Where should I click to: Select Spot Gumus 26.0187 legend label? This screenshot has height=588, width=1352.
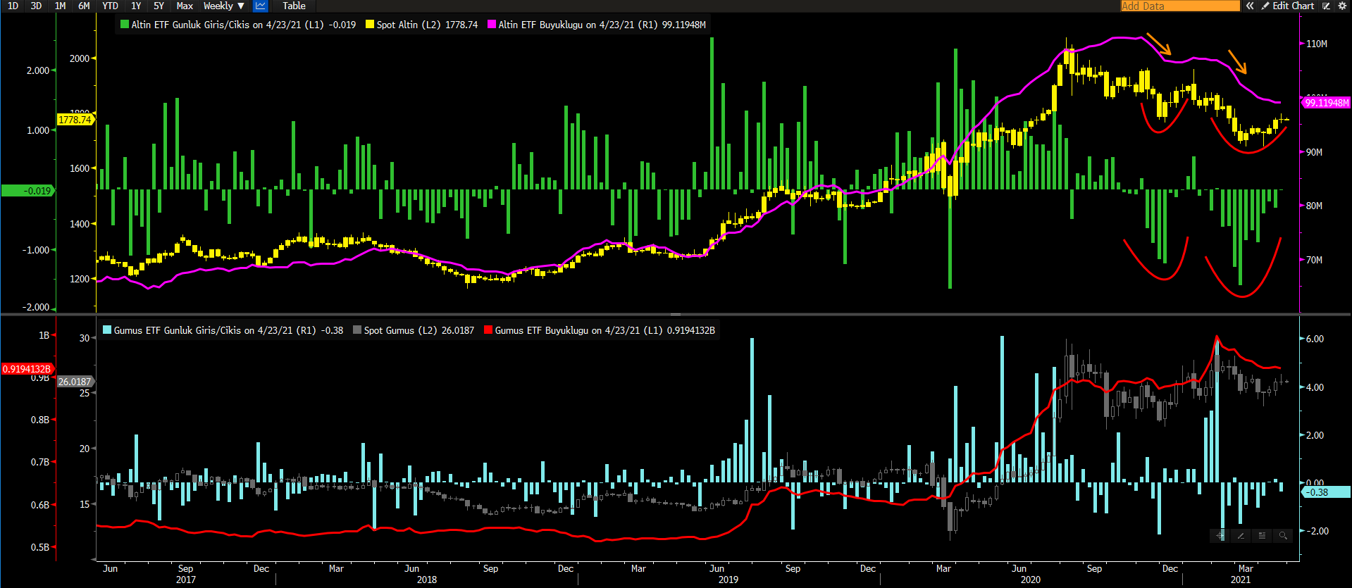click(x=419, y=330)
